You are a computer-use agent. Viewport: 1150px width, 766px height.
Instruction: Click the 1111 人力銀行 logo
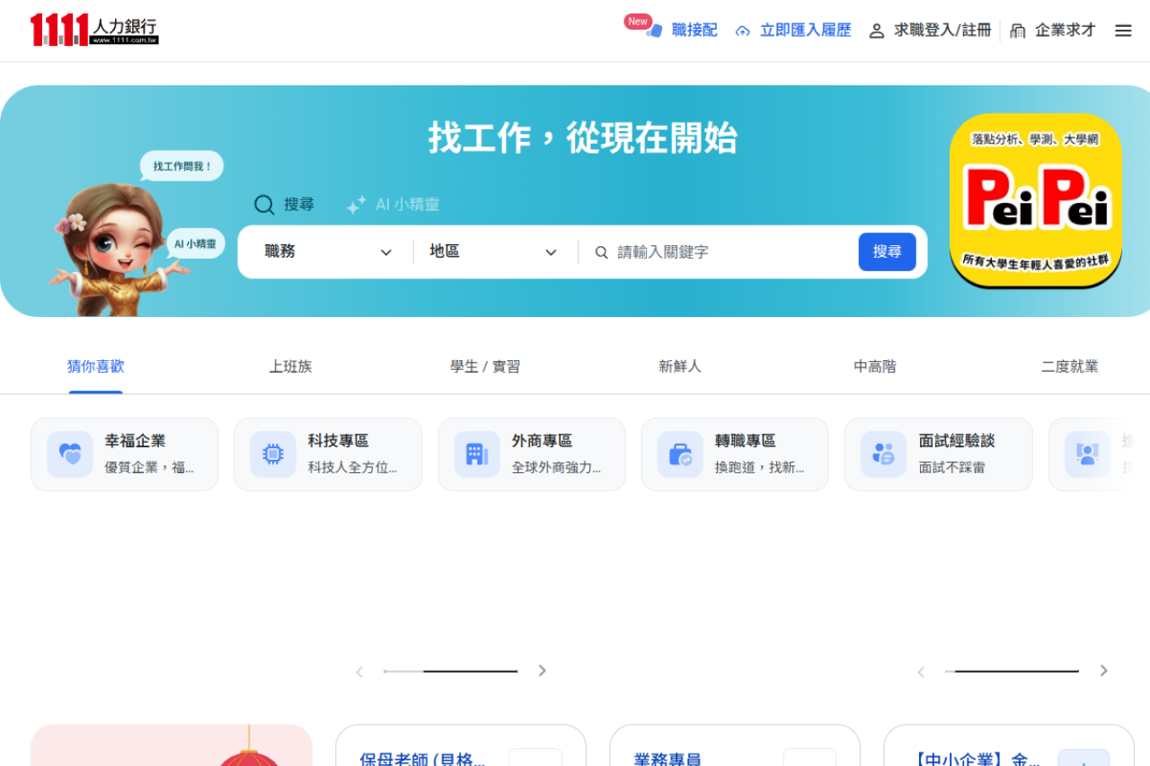pos(94,30)
